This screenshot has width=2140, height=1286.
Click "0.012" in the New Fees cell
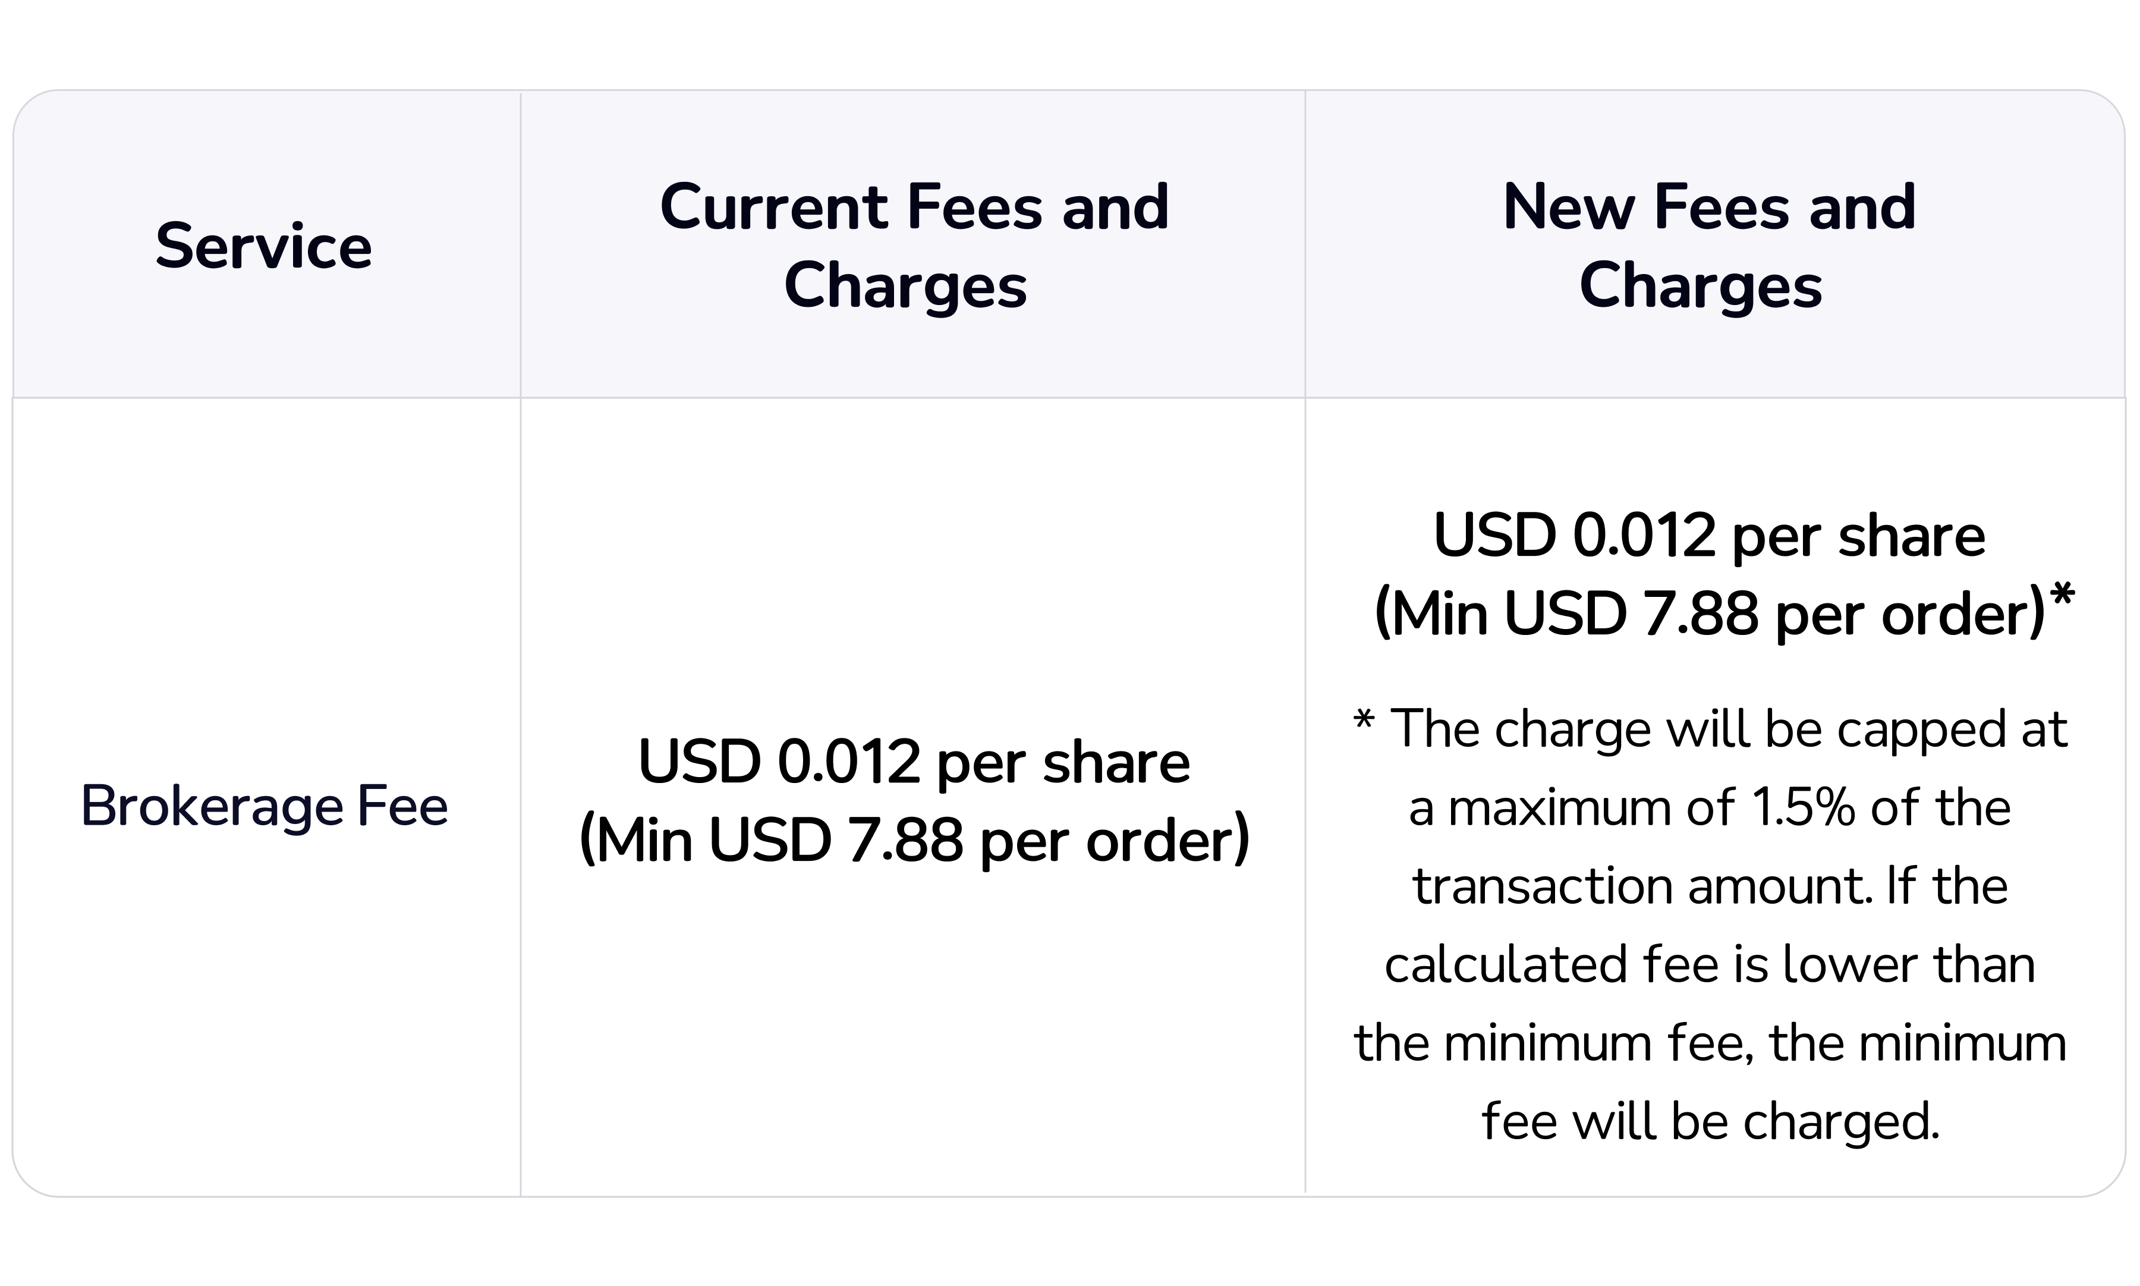tap(1644, 536)
